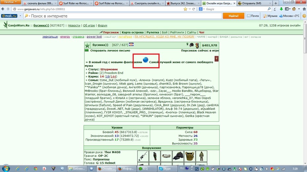Click the 'Отправить личное письмо' link
This screenshot has width=307, height=172.
110,51
